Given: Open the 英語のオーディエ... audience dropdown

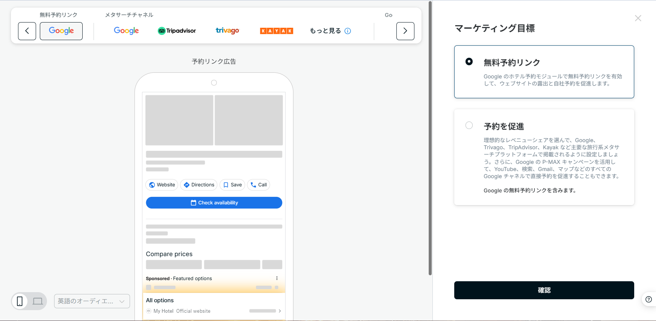Looking at the screenshot, I should click(x=92, y=301).
